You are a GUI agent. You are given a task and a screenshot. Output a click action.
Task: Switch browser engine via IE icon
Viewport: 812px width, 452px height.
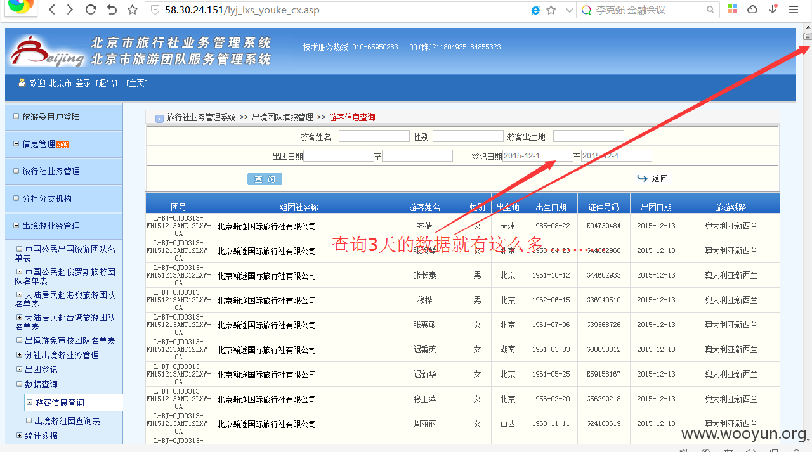[536, 10]
